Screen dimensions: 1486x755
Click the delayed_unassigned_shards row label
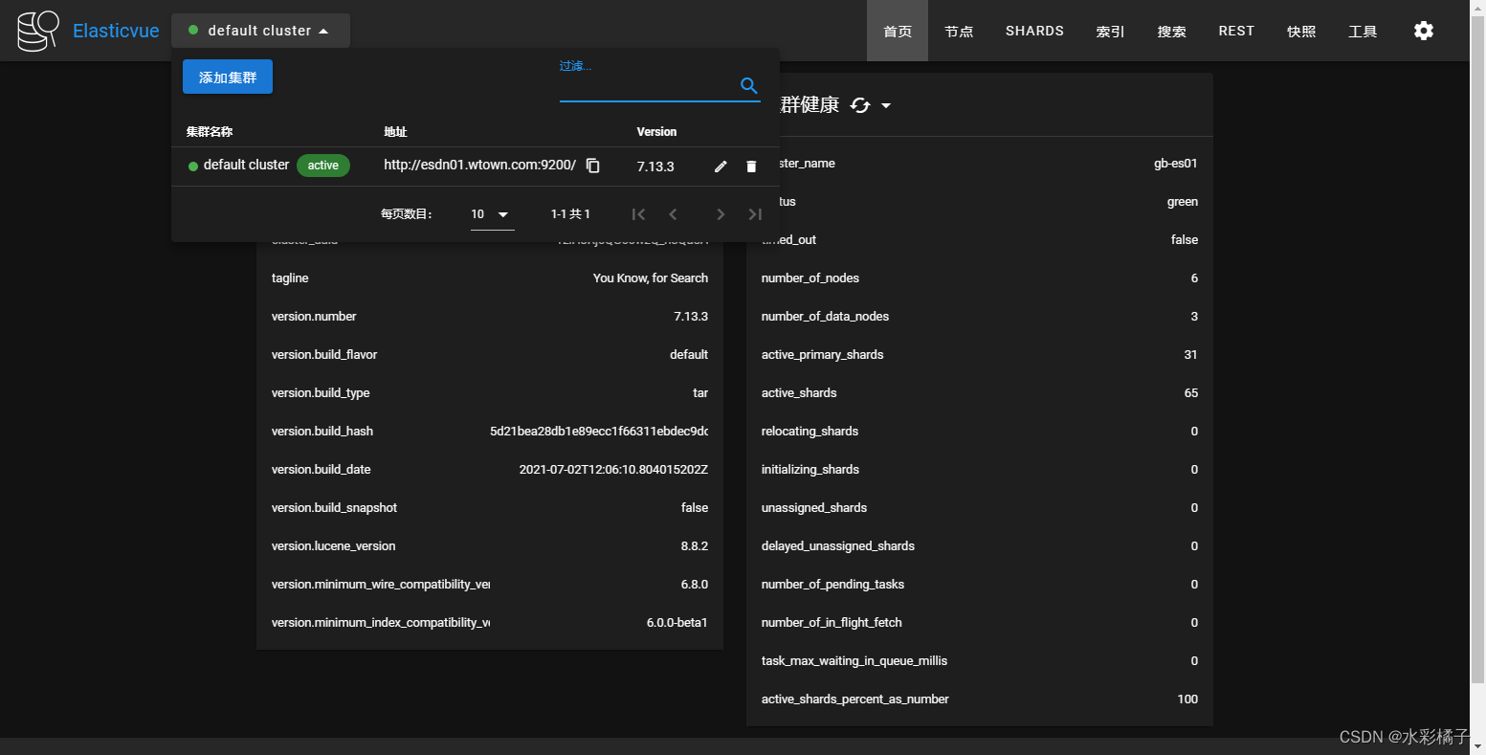(838, 545)
